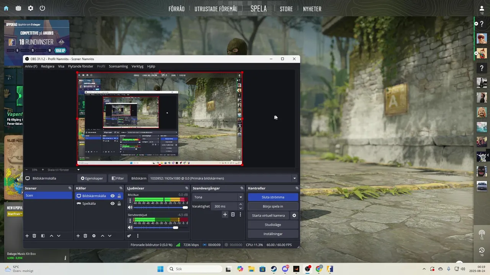The width and height of the screenshot is (490, 275).
Task: Open OBS Inställningar button
Action: coord(273,234)
